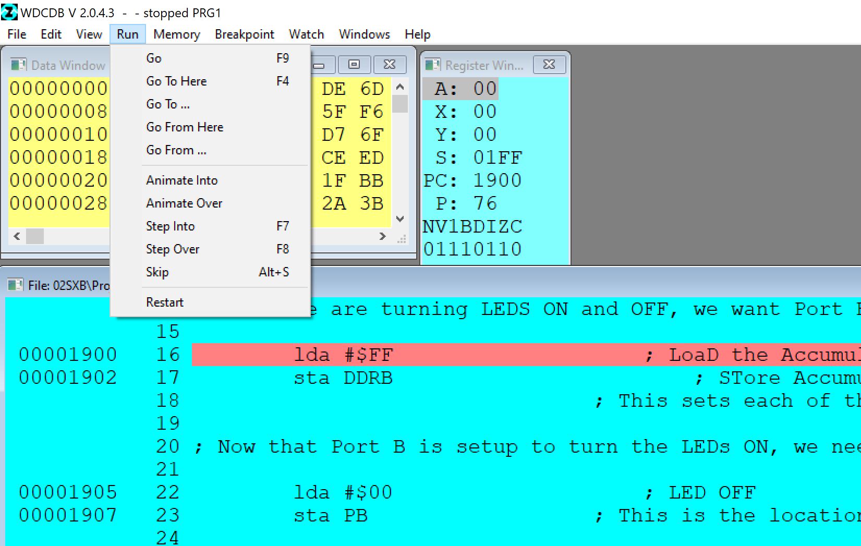861x546 pixels.
Task: Click the X register value 00
Action: [485, 112]
